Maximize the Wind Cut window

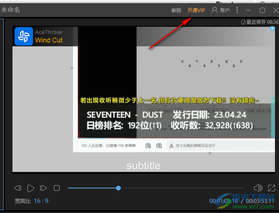[262, 10]
